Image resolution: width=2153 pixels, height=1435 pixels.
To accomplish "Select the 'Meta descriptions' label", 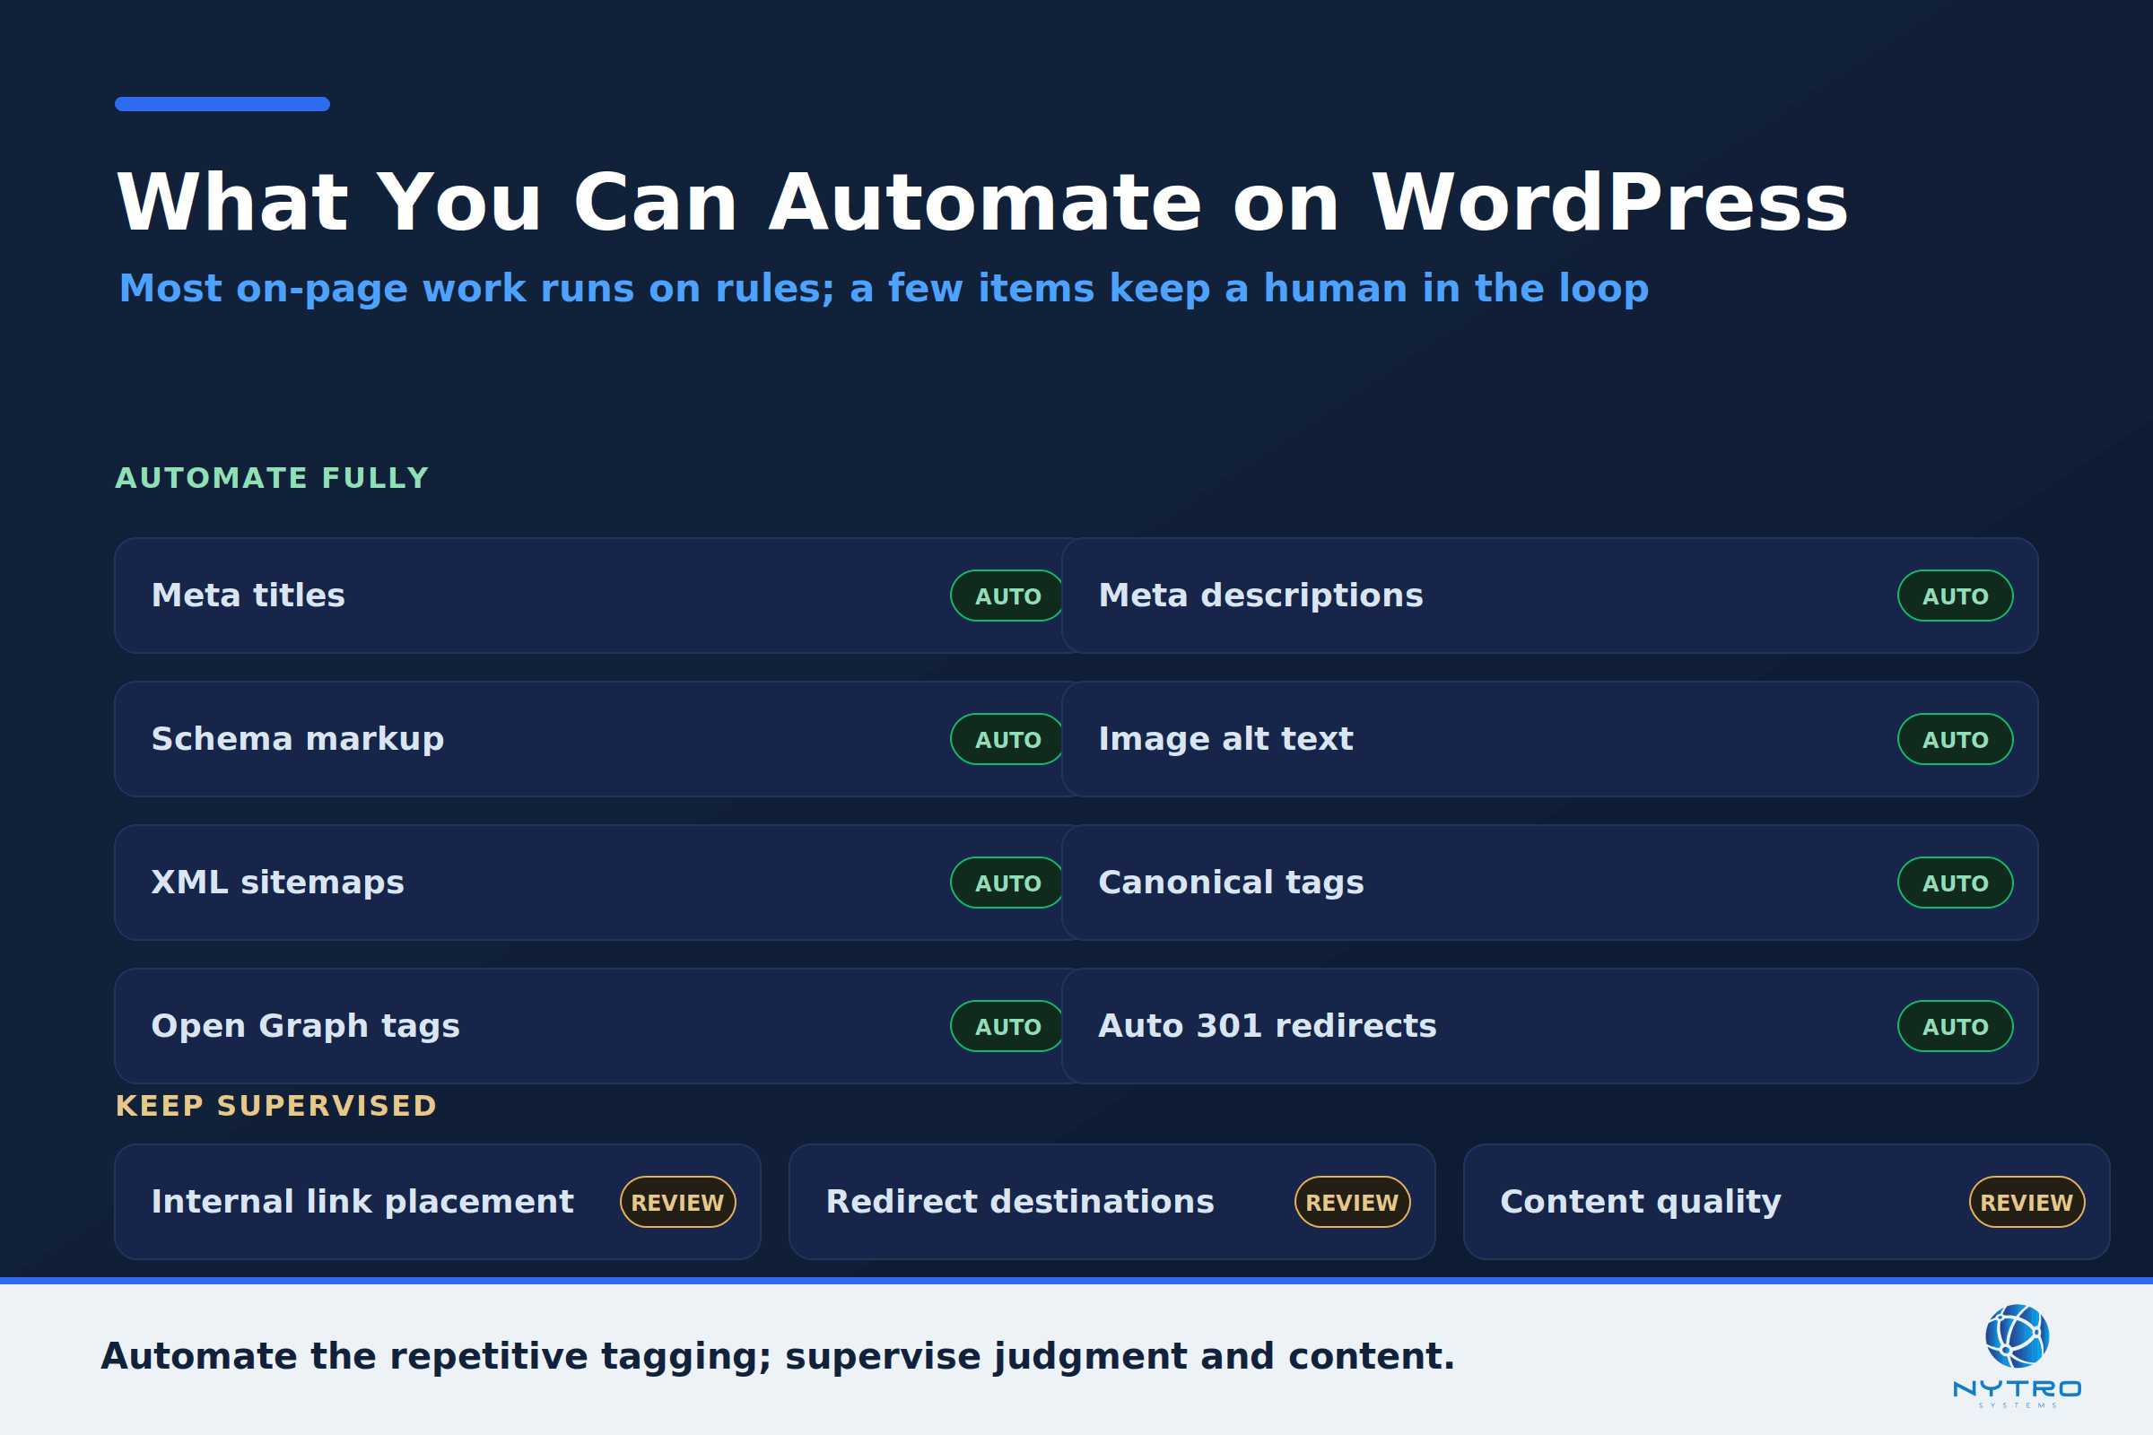I will (x=1260, y=596).
